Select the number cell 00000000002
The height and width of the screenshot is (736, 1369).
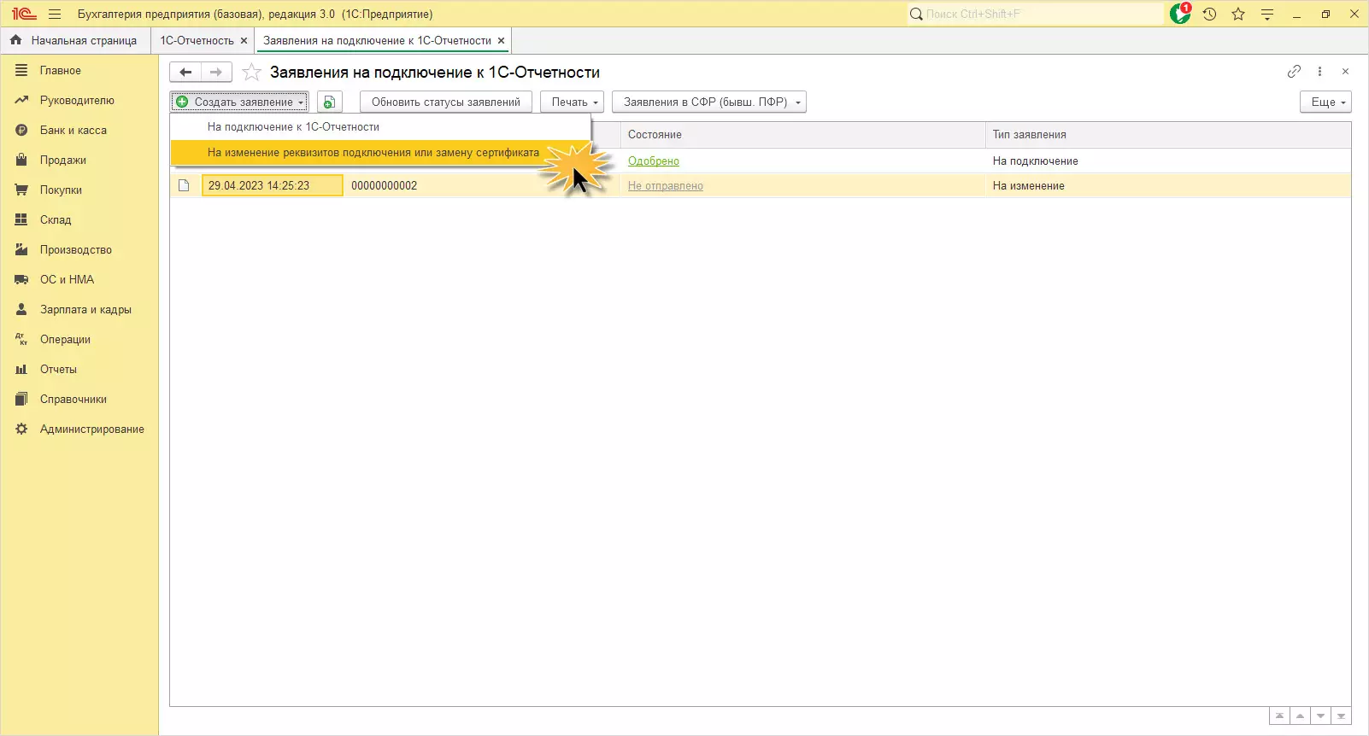[x=385, y=185]
